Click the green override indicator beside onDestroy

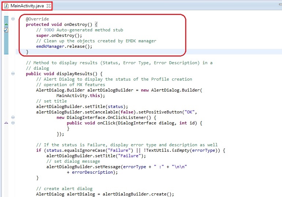6,24
